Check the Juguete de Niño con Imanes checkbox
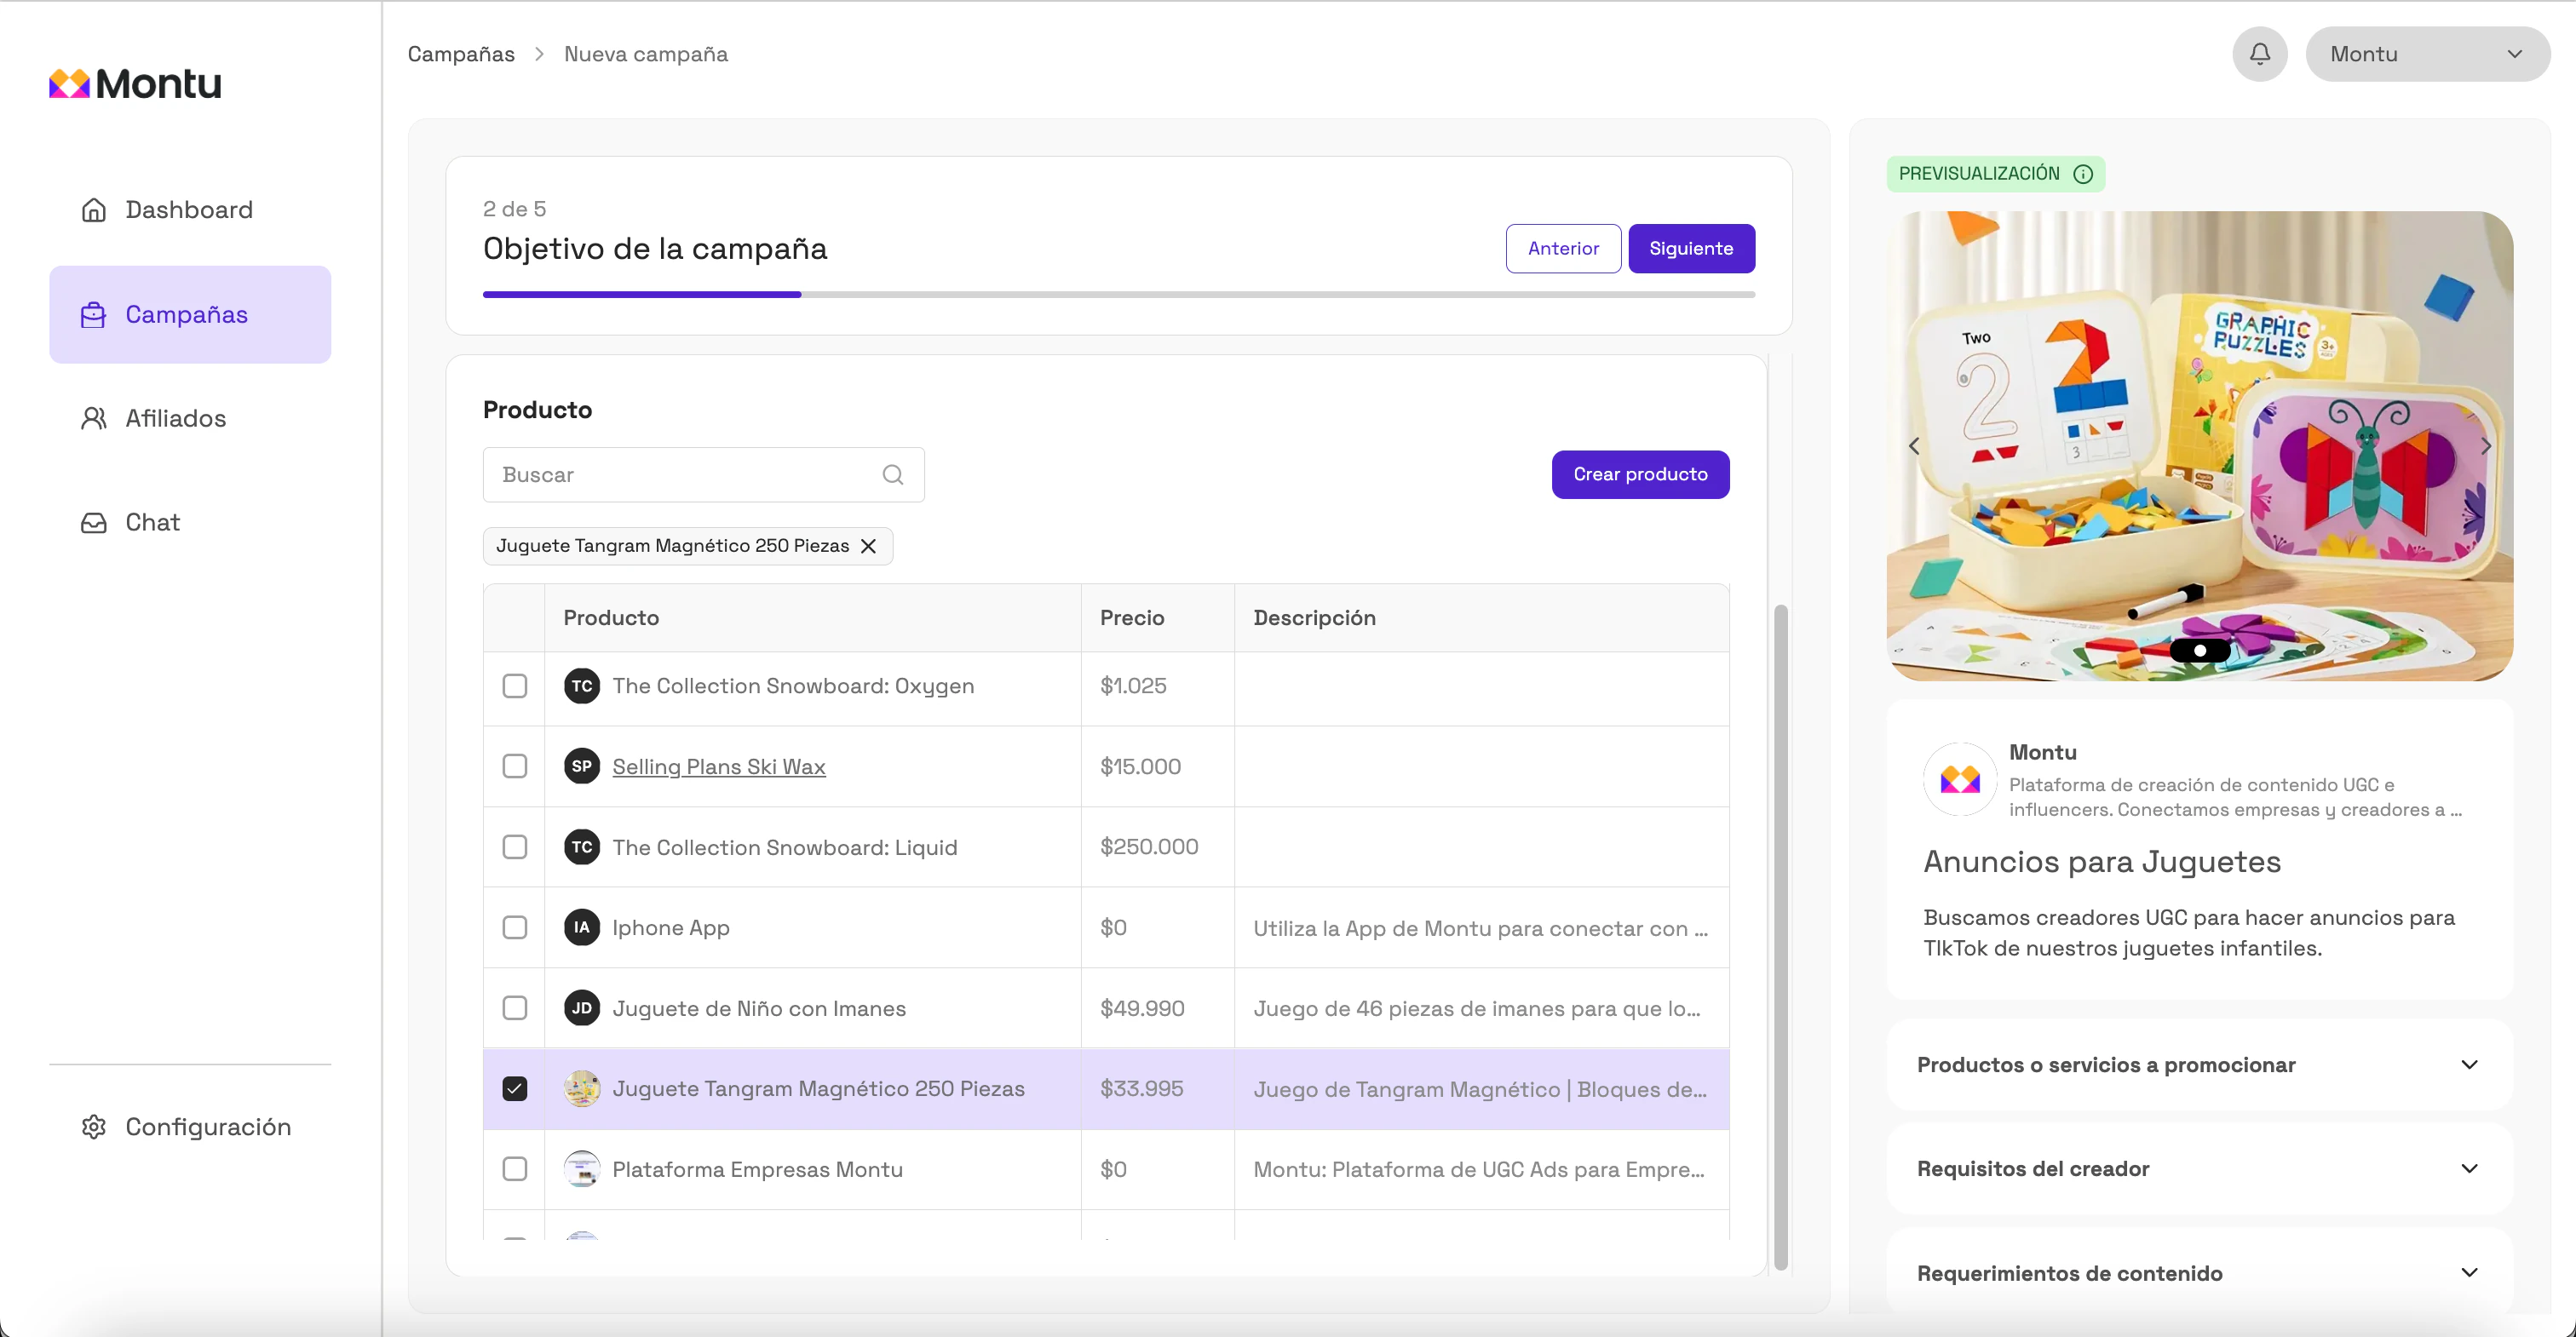The height and width of the screenshot is (1337, 2576). pyautogui.click(x=515, y=1008)
